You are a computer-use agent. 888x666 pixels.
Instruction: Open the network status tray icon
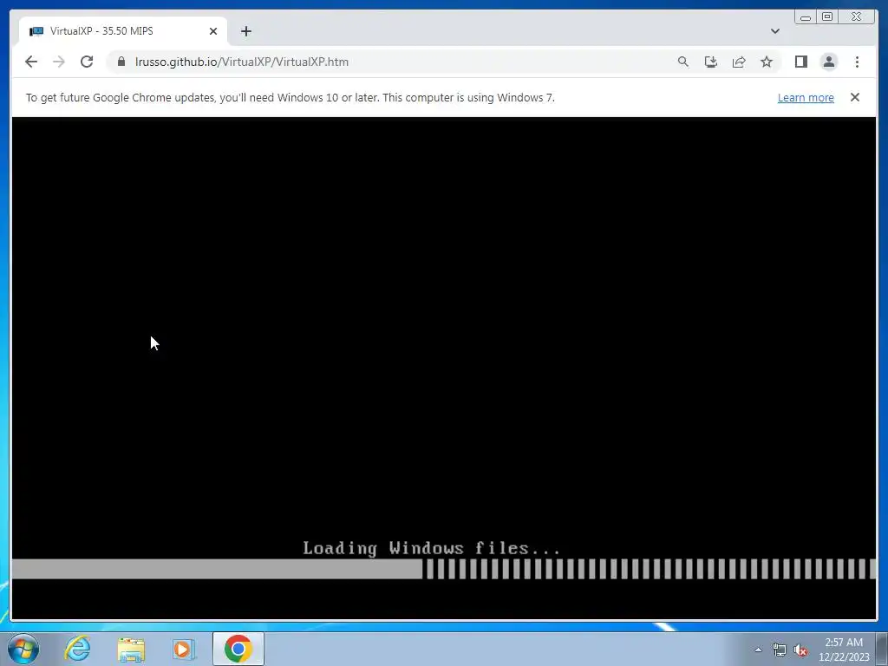click(x=780, y=650)
